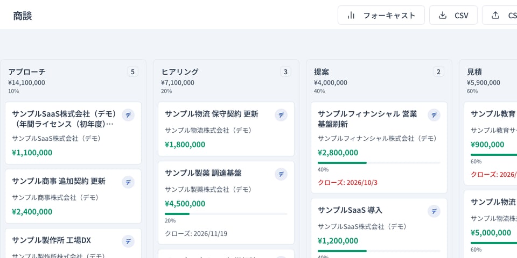
Task: Click the ¥1,800,000 deal amount
Action: pos(185,145)
